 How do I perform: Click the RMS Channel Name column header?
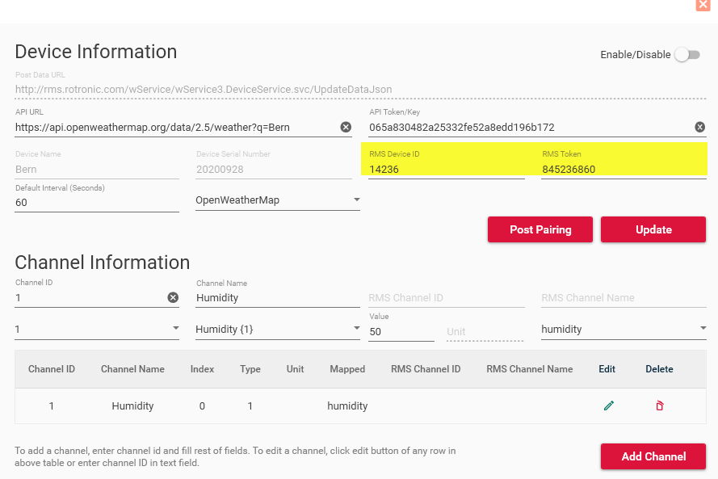coord(529,369)
